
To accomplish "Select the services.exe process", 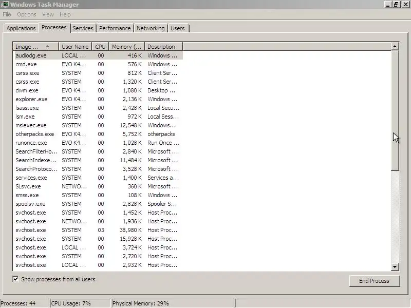I will tap(98, 178).
